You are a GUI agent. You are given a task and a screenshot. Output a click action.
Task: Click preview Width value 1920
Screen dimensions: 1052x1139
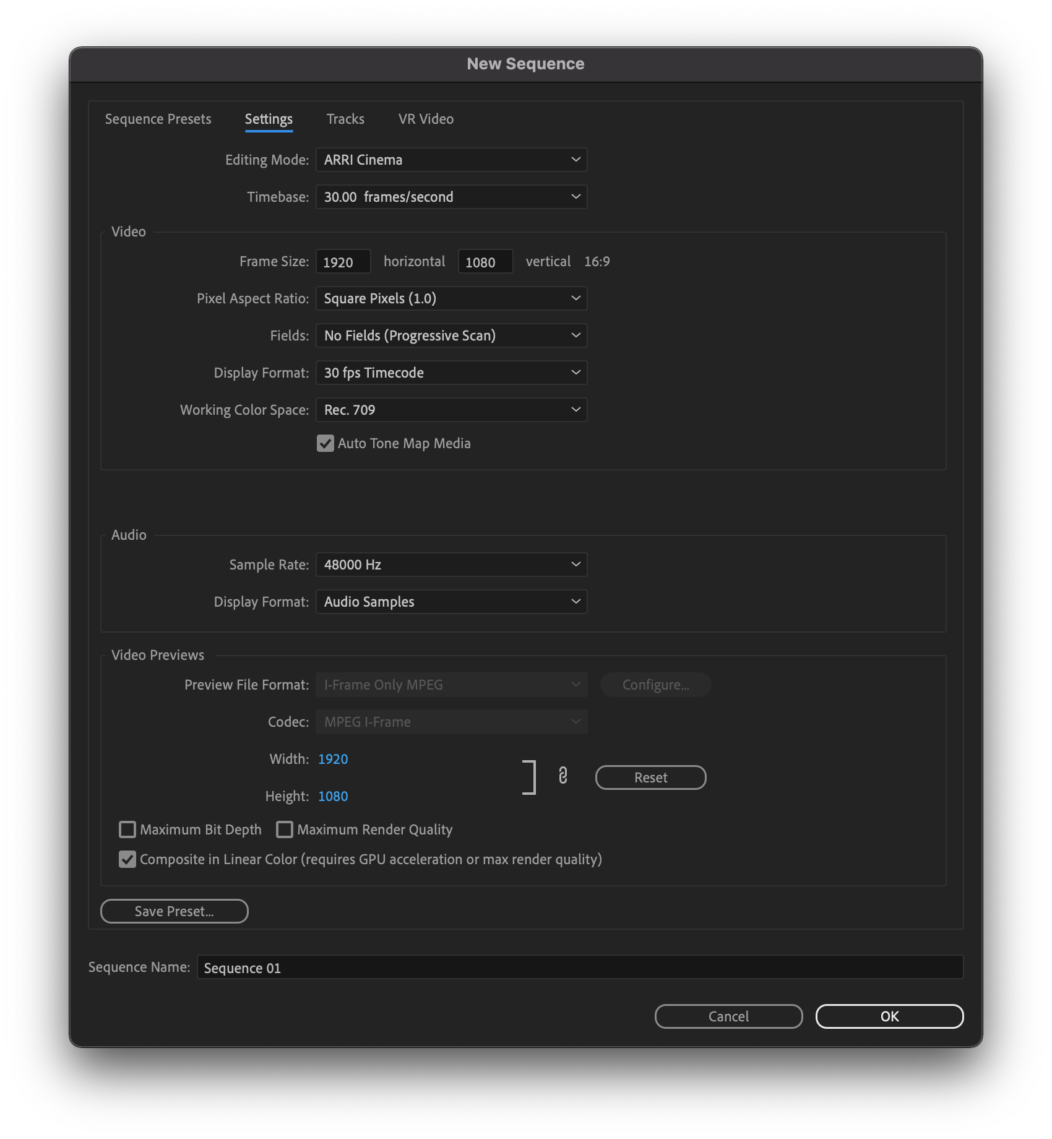coord(333,759)
